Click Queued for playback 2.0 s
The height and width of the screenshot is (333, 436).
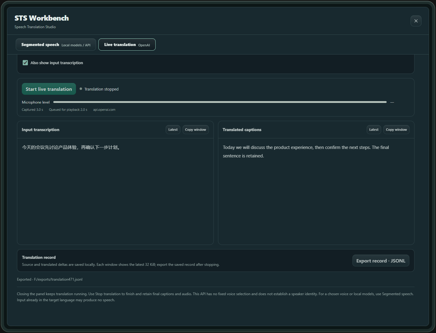point(68,110)
